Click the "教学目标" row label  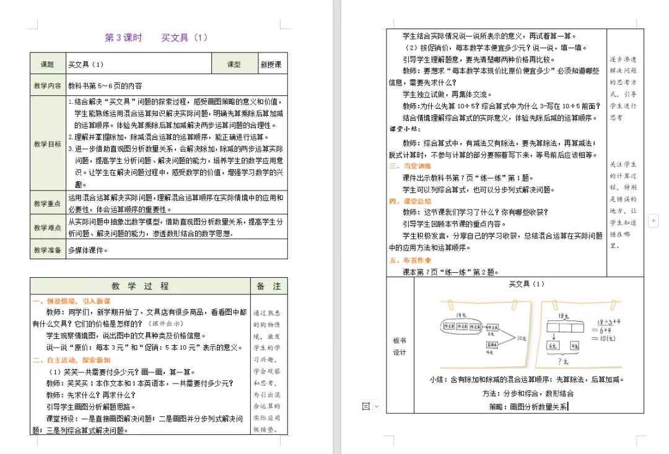coord(47,144)
